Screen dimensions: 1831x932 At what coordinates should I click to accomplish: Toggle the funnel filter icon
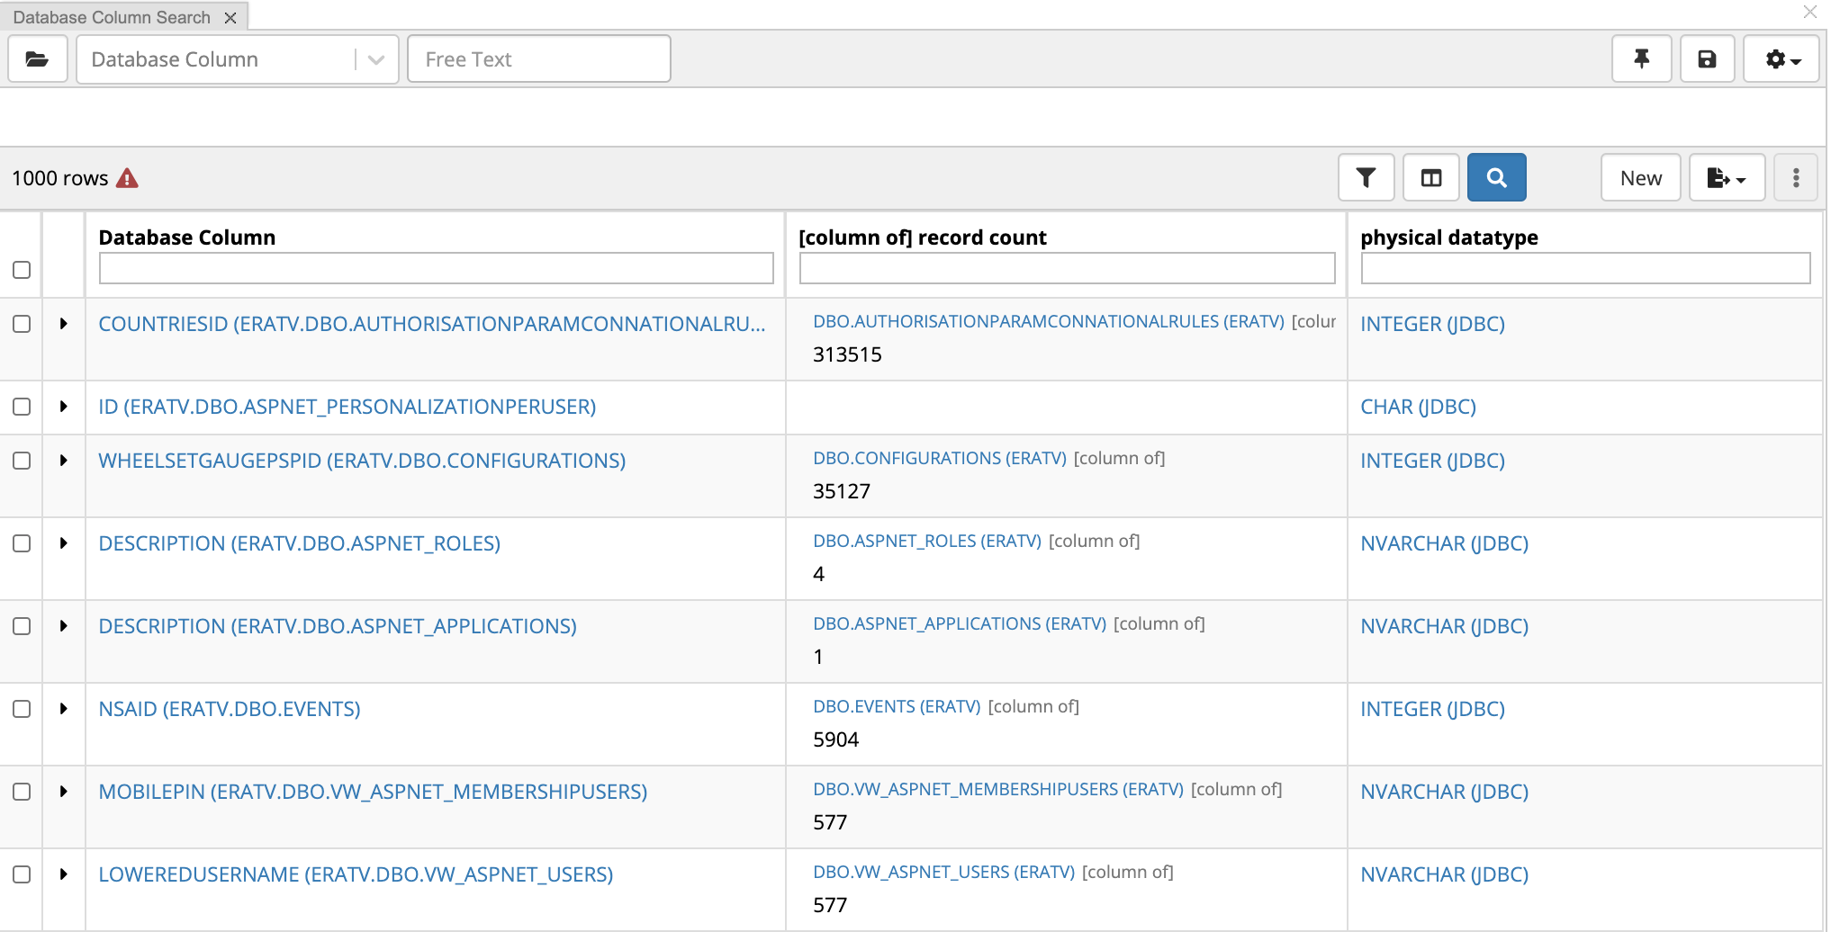coord(1366,177)
